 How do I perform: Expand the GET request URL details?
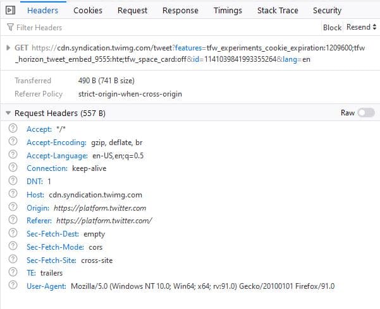8,47
